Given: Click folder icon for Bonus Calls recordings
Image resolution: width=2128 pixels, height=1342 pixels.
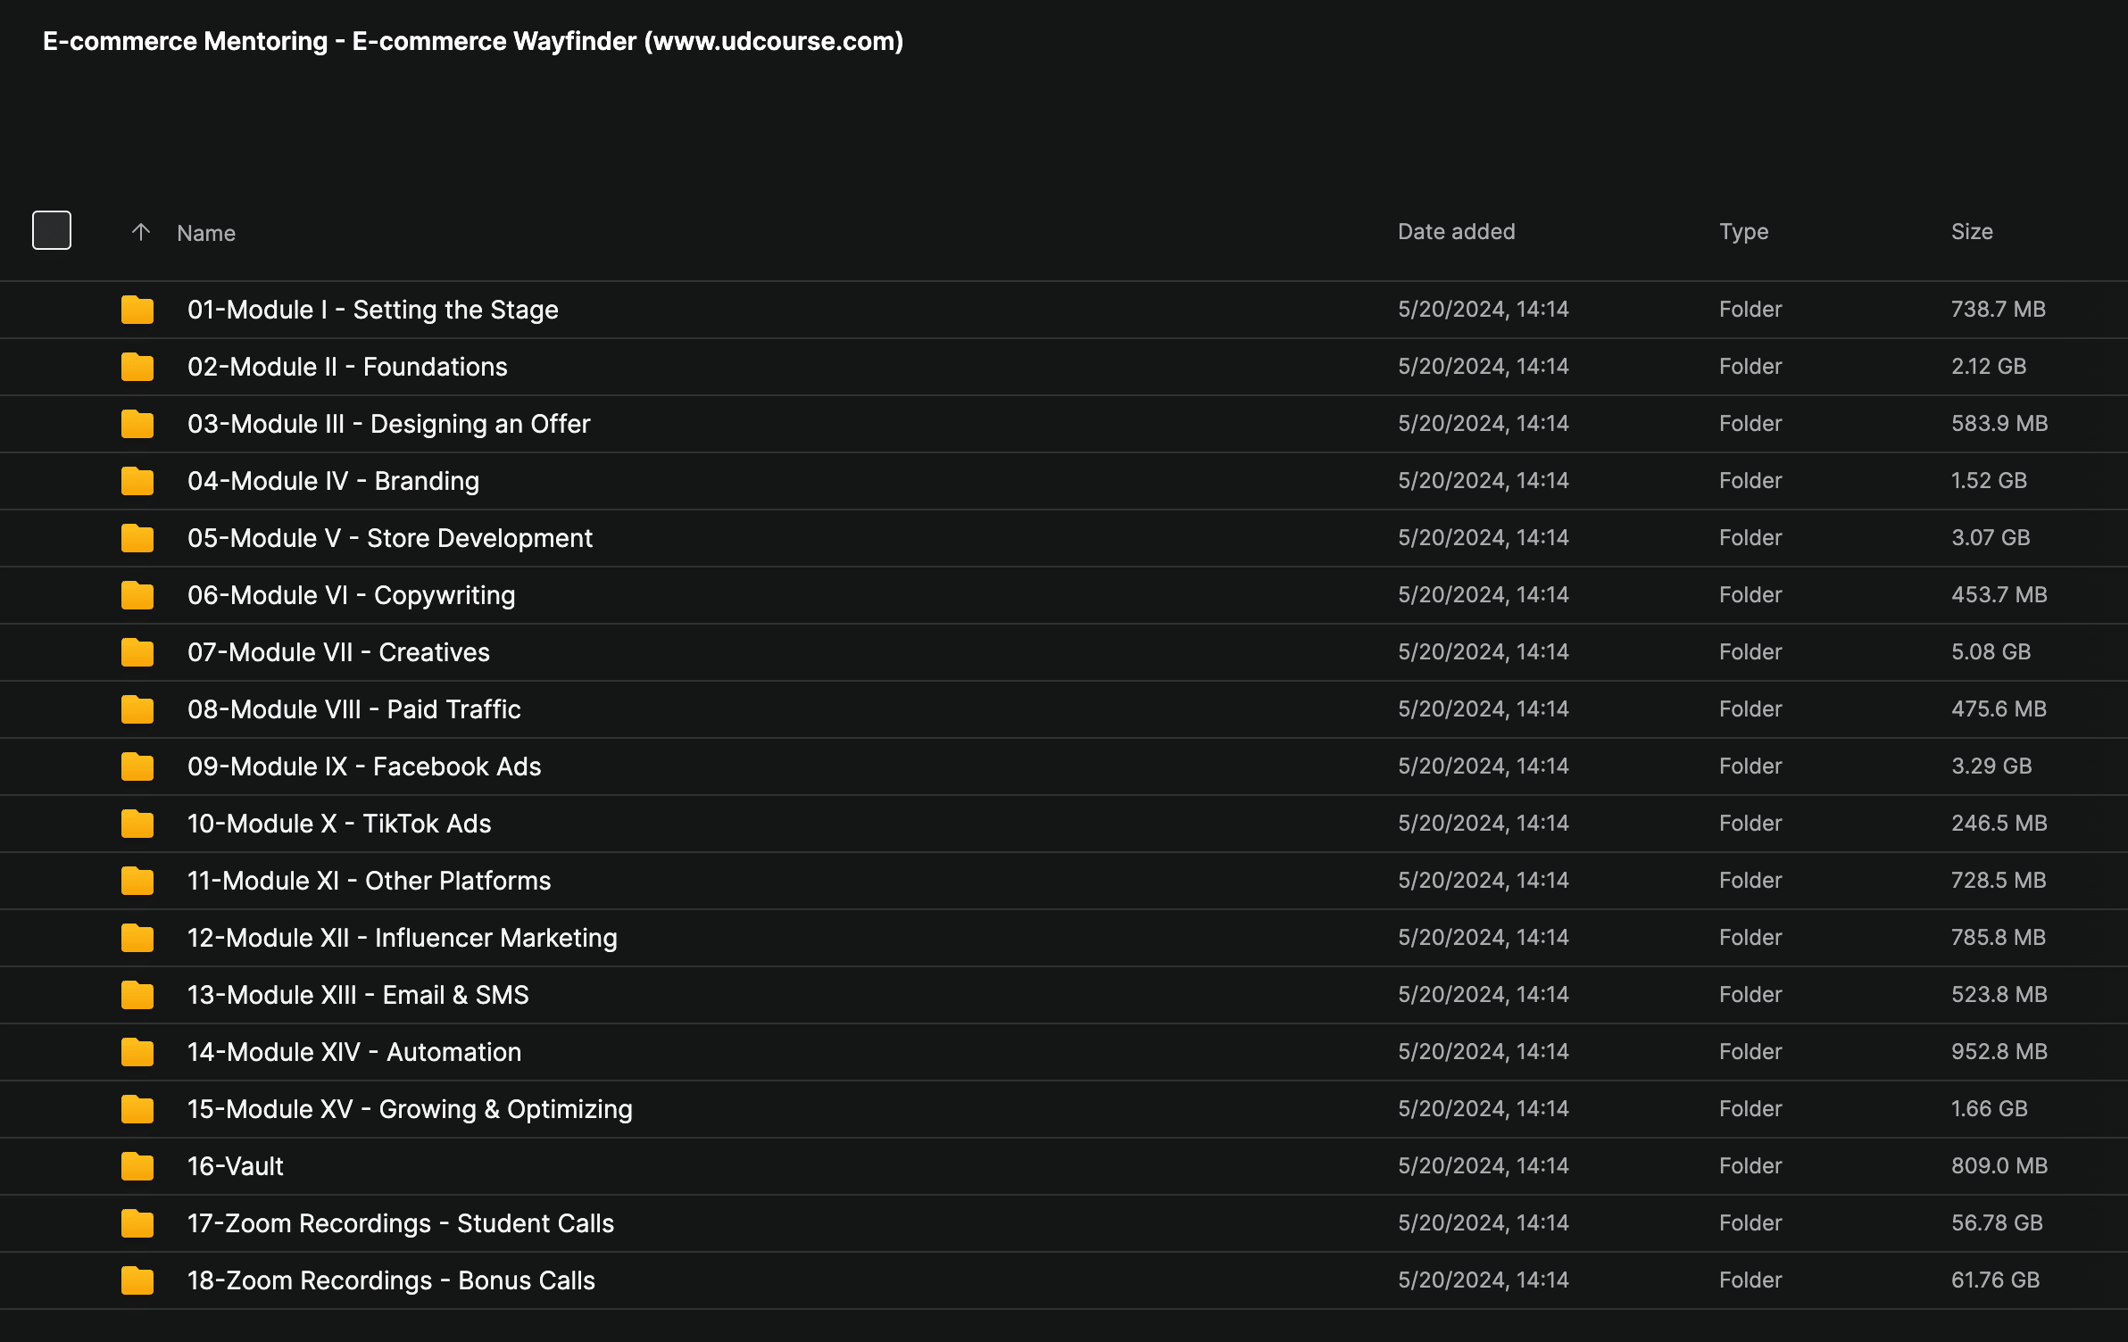Looking at the screenshot, I should click(137, 1280).
